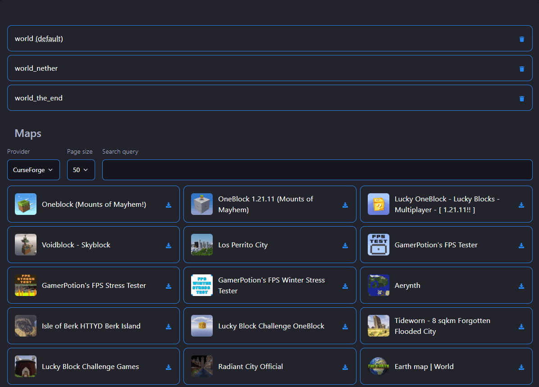The image size is (539, 387).
Task: Click the Los Perrito City title
Action: point(243,245)
